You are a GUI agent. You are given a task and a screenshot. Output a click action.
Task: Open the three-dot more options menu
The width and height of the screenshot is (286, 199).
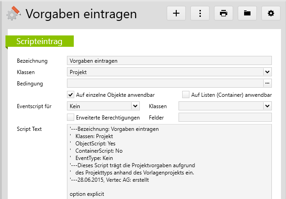point(200,13)
